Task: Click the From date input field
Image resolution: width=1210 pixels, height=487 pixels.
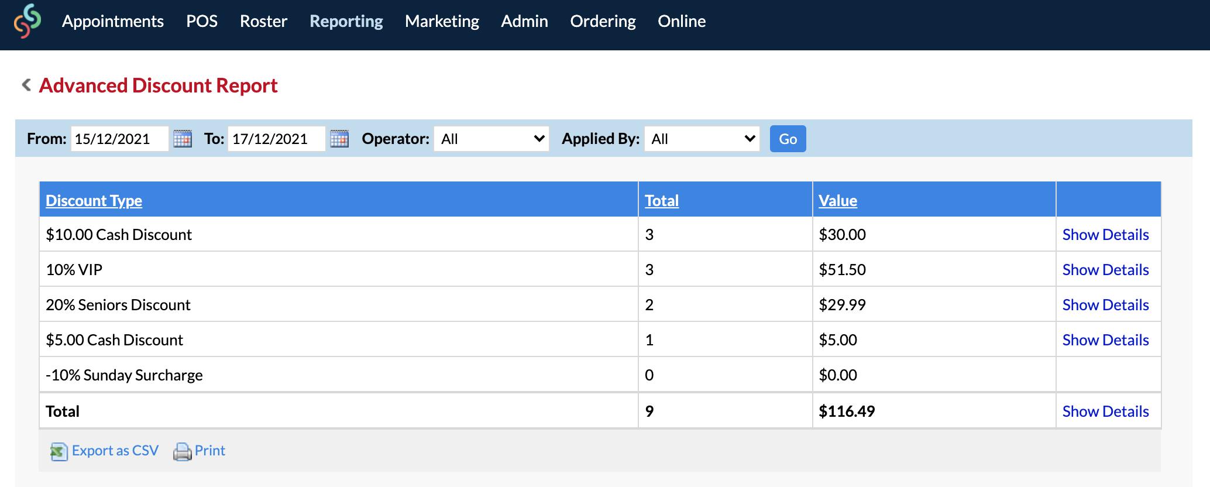Action: (120, 139)
